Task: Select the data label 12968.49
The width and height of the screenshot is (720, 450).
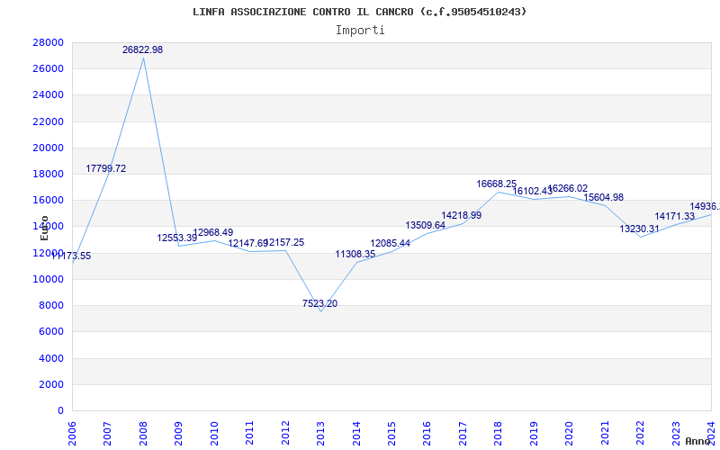Action: [212, 232]
